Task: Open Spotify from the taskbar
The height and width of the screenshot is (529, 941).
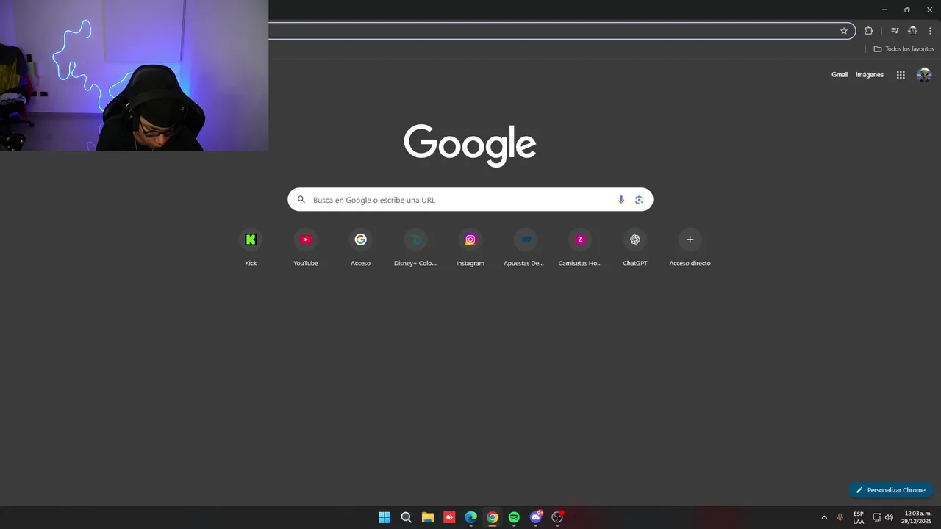Action: click(x=514, y=517)
